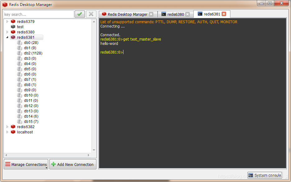Click the redis6381 server cube icon
This screenshot has width=291, height=182.
13,37
